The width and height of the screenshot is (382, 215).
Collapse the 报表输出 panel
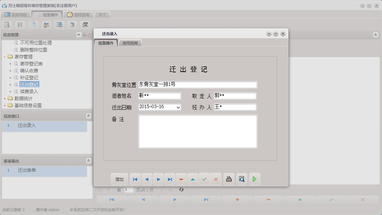(x=88, y=161)
